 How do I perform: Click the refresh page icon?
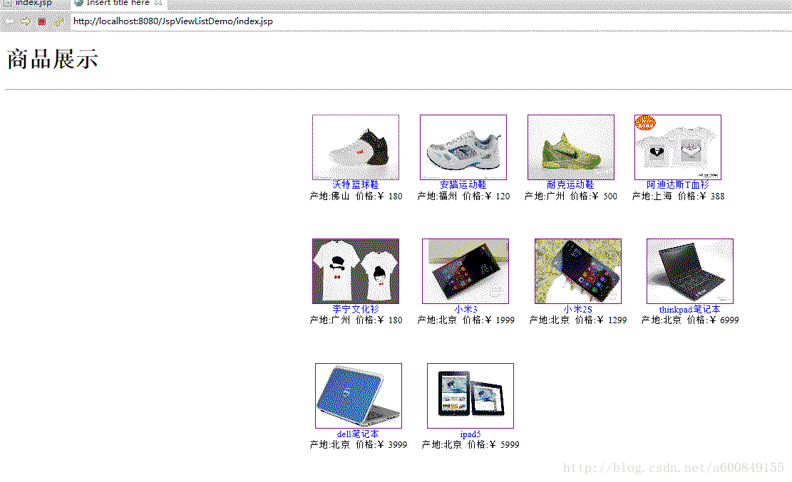[x=58, y=21]
